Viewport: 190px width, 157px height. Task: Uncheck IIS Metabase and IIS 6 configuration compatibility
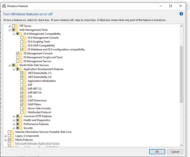click(22, 49)
